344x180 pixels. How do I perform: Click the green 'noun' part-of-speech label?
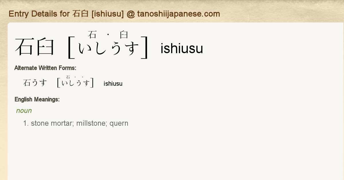tap(24, 111)
